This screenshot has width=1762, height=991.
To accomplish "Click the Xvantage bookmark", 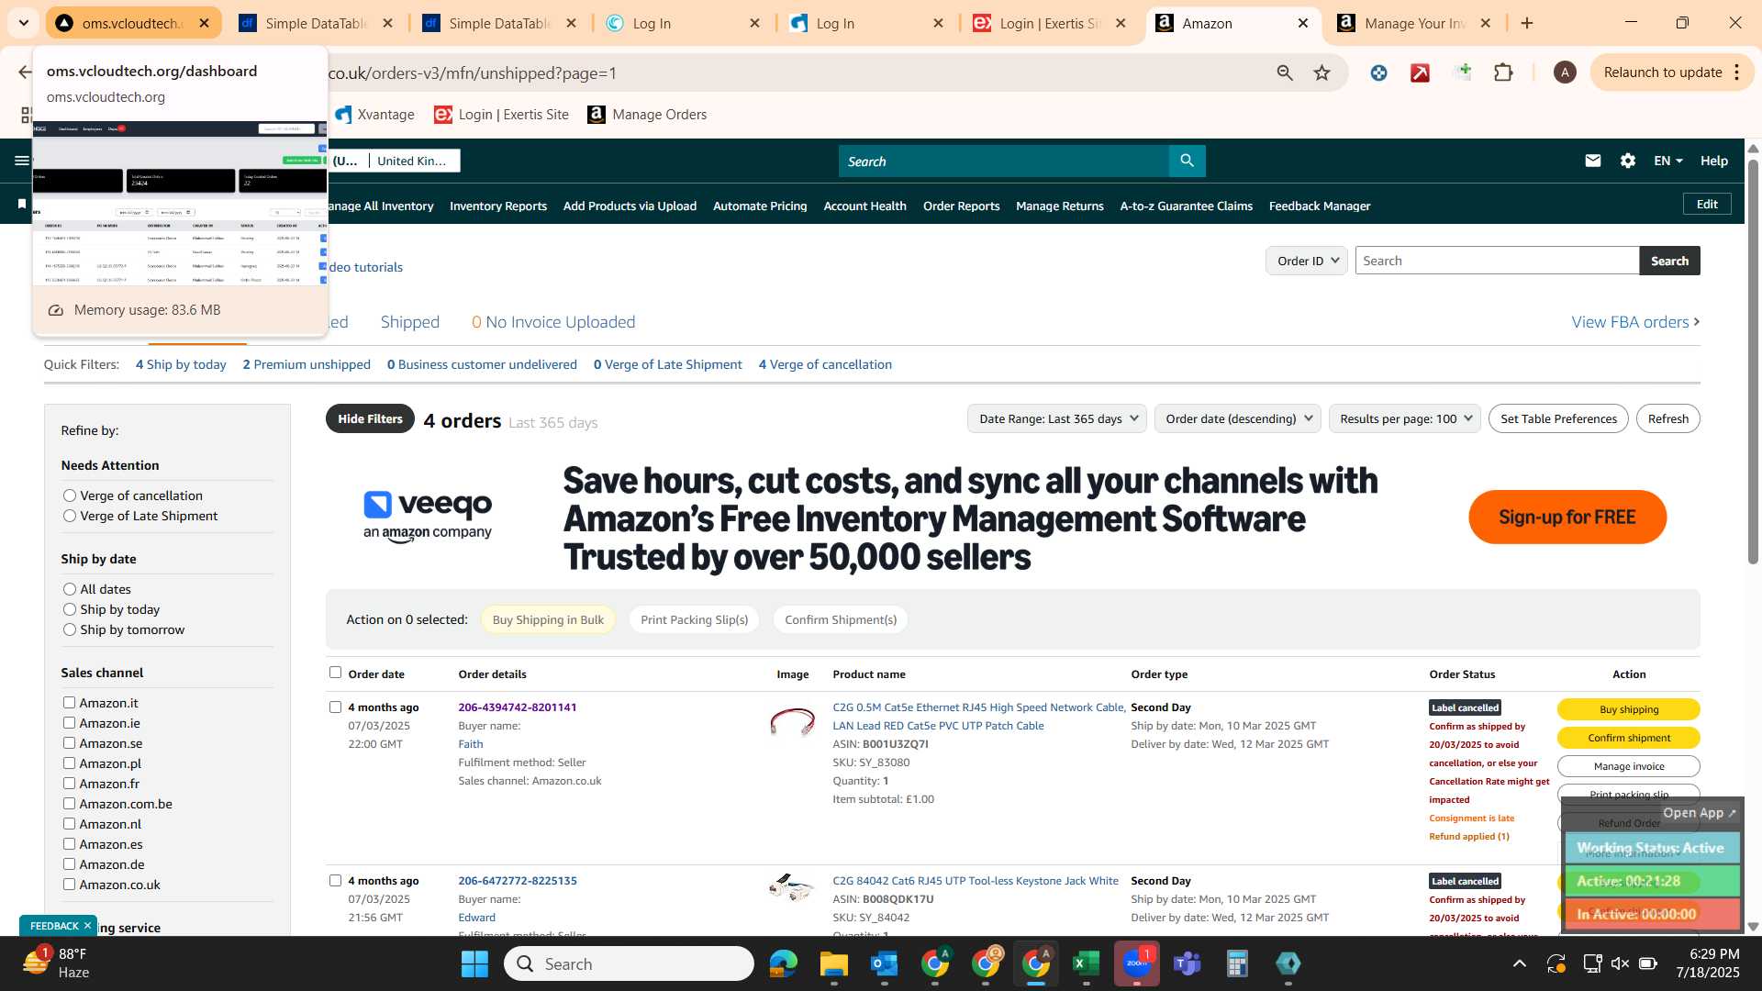I will [374, 115].
